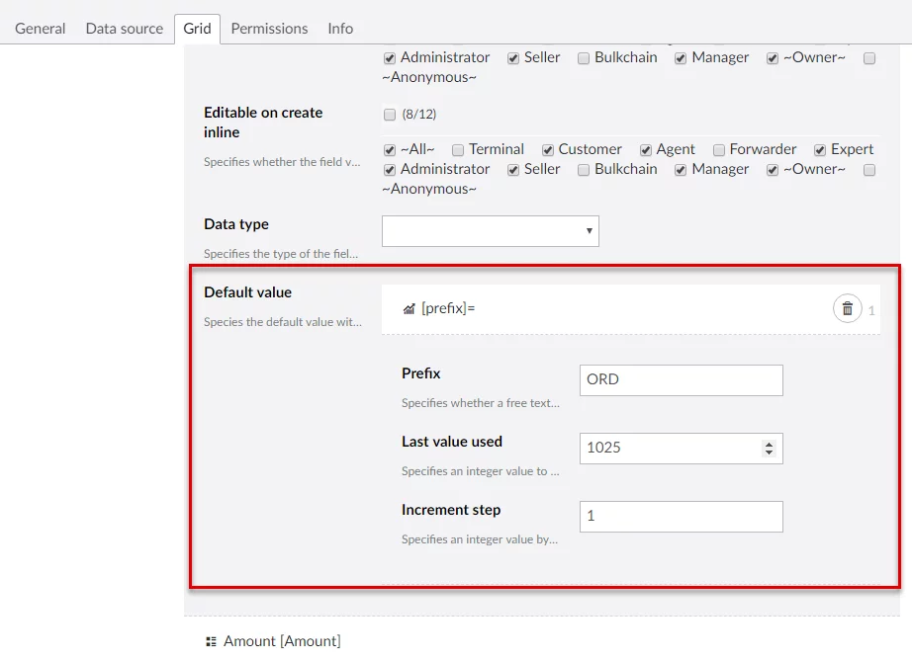Image resolution: width=912 pixels, height=660 pixels.
Task: Go to the Permissions tab
Action: (269, 29)
